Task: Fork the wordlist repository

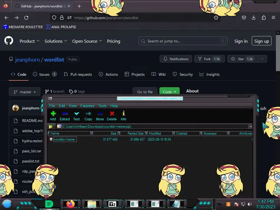Action: pyautogui.click(x=209, y=59)
